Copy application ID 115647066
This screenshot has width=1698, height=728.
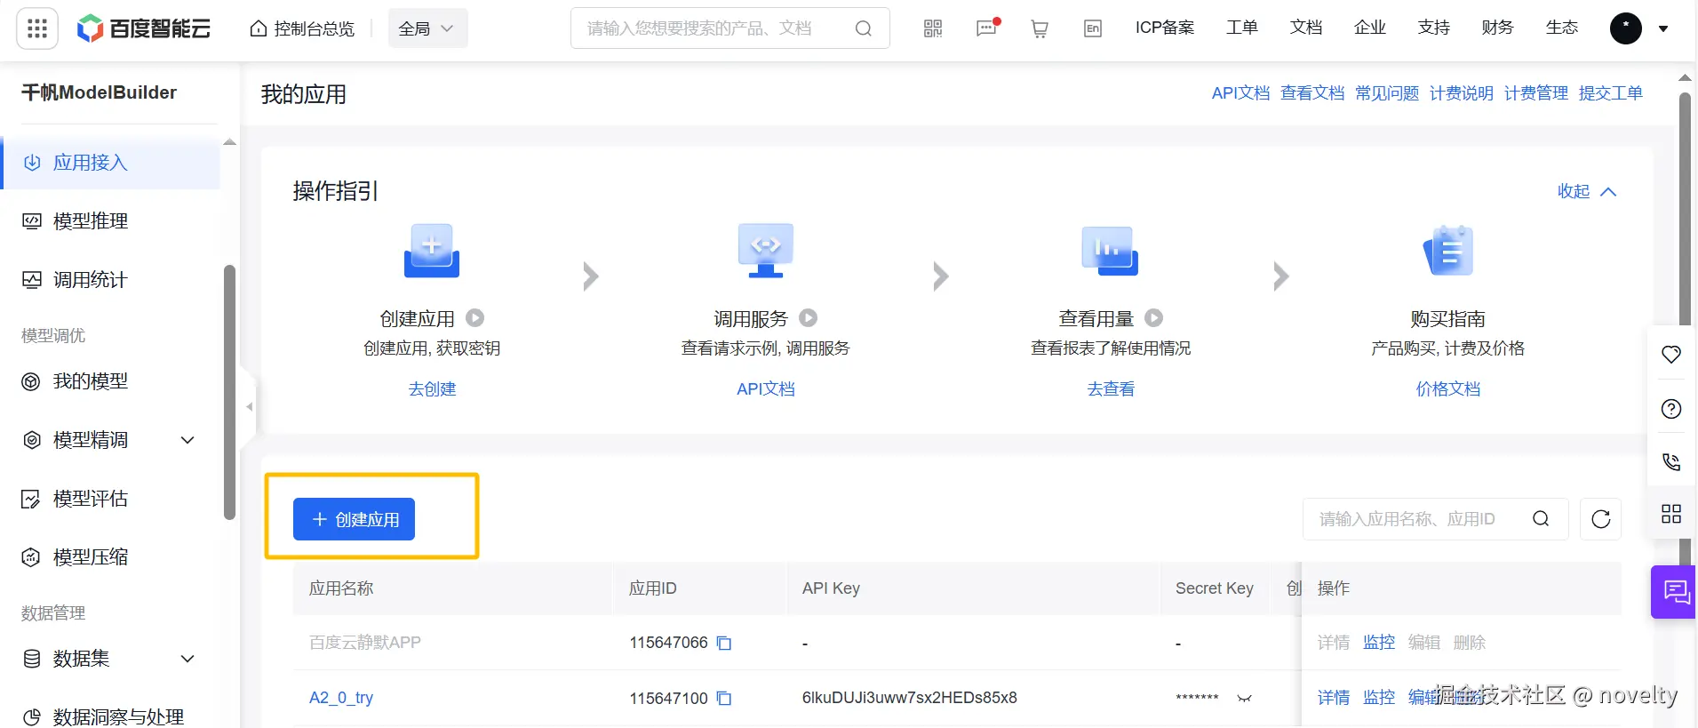(724, 643)
